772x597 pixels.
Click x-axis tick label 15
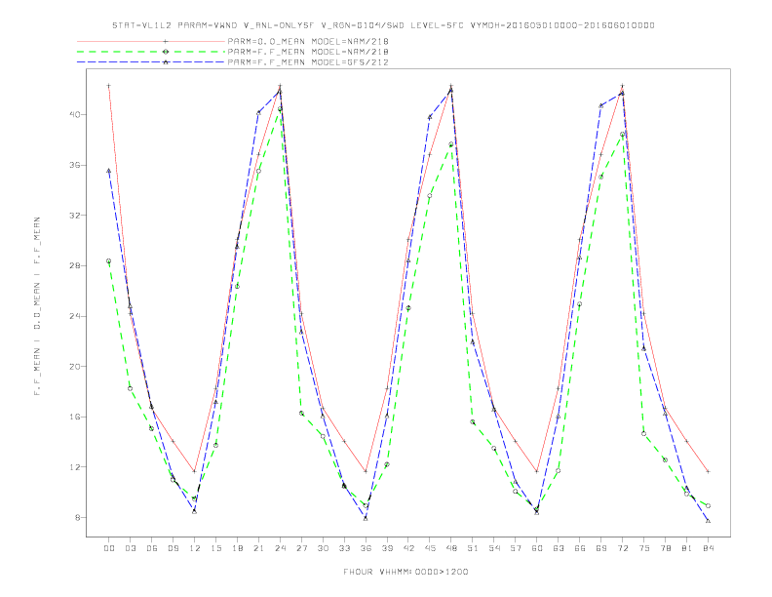(x=215, y=548)
